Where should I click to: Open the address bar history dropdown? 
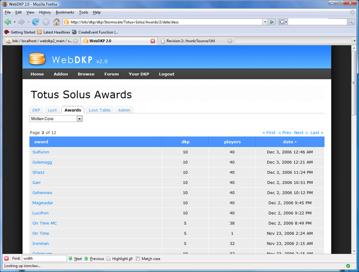pyautogui.click(x=265, y=22)
